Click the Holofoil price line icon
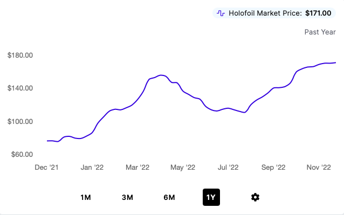Screen dimensions: 344x215 click(x=221, y=13)
